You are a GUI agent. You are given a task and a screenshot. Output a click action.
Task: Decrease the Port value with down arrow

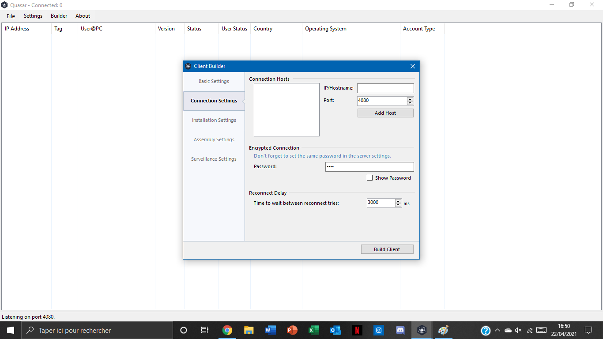[x=411, y=103]
